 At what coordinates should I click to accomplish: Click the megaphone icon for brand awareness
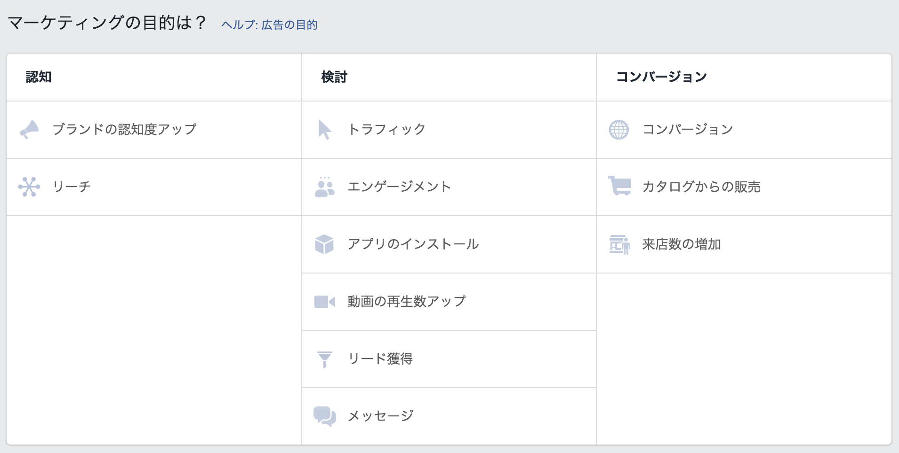coord(29,129)
